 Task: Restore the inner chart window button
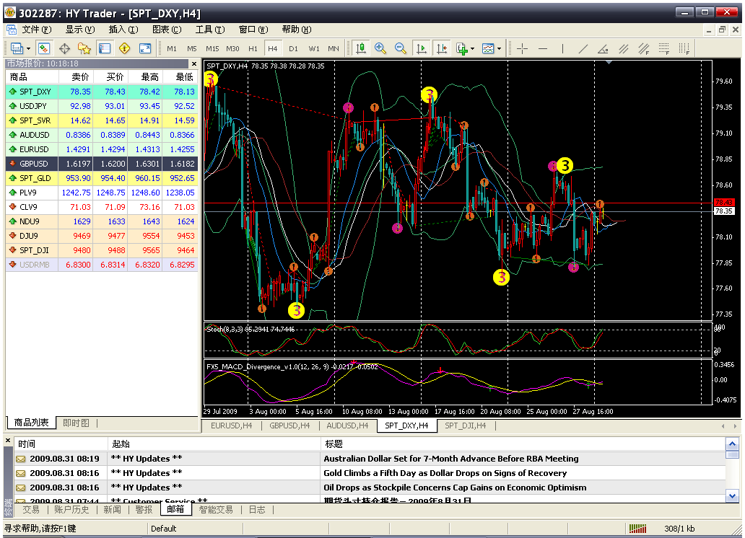click(x=722, y=30)
